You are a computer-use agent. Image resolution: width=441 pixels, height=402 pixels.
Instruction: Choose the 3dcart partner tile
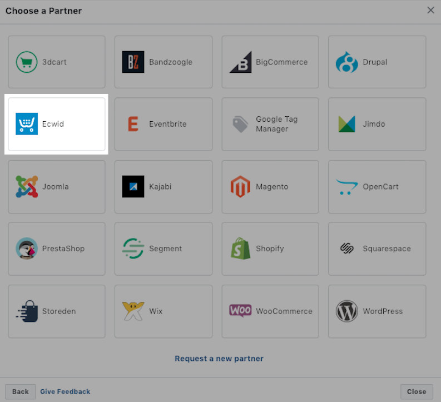pos(57,62)
